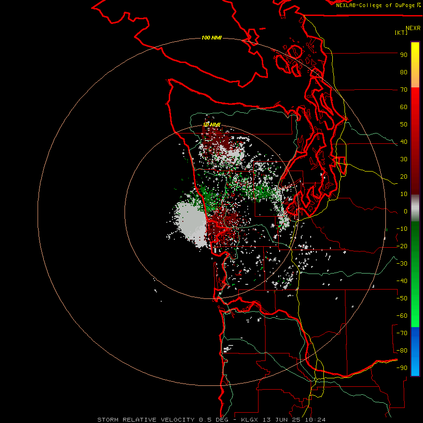The width and height of the screenshot is (423, 423).
Task: Click the -20 value on velocity scale
Action: 402,246
